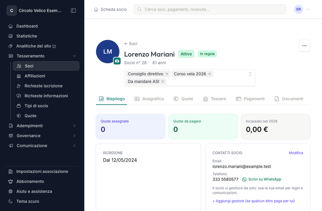Open Statistiche in the sidebar

click(42, 36)
